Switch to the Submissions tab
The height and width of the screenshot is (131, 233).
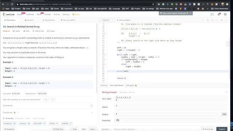pyautogui.click(x=48, y=20)
